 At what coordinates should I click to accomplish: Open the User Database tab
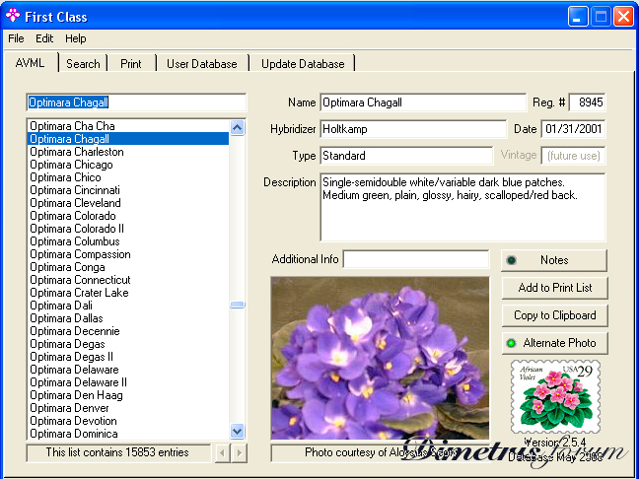[x=201, y=64]
